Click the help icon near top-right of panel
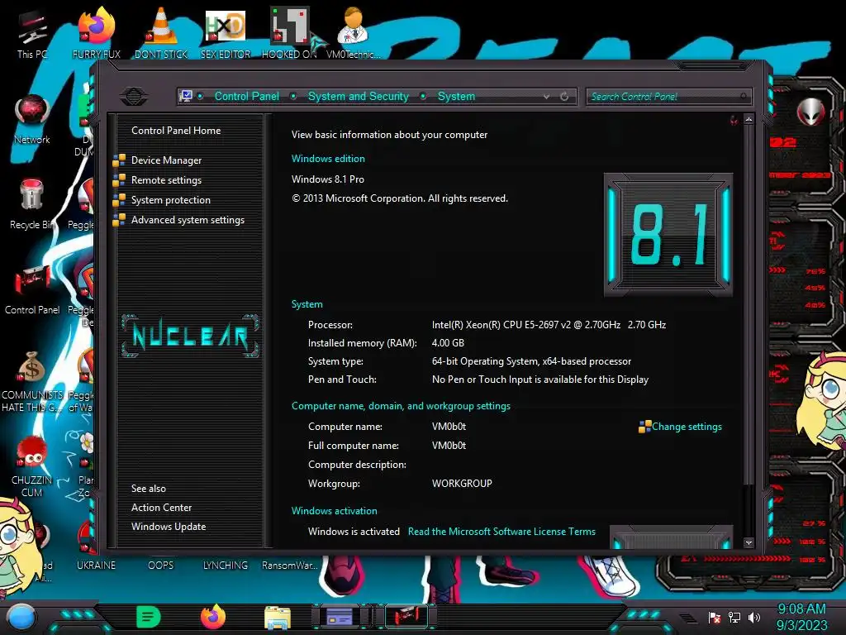This screenshot has width=846, height=635. coord(734,120)
